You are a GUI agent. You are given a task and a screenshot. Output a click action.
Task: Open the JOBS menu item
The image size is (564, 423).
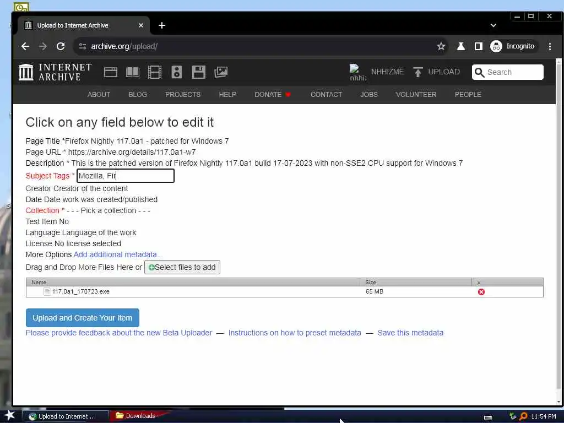point(369,95)
